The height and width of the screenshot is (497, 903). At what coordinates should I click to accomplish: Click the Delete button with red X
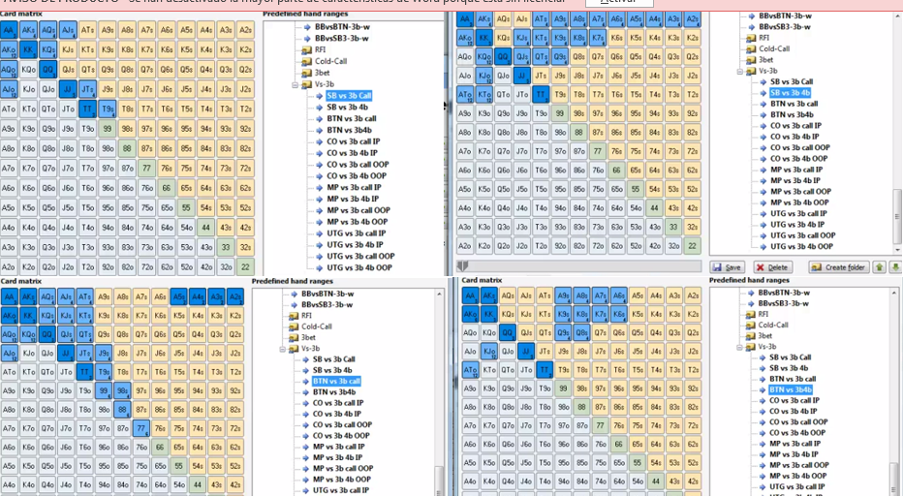773,267
